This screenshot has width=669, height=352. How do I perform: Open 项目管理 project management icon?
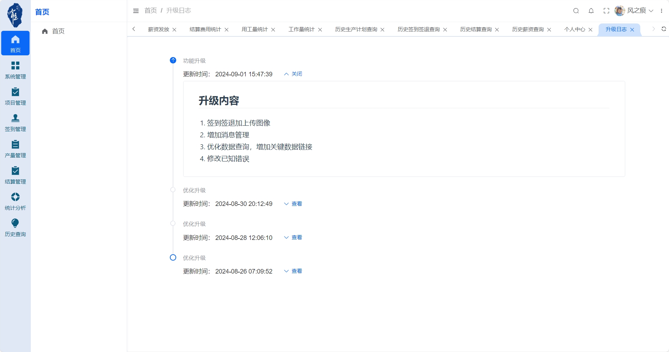point(15,96)
